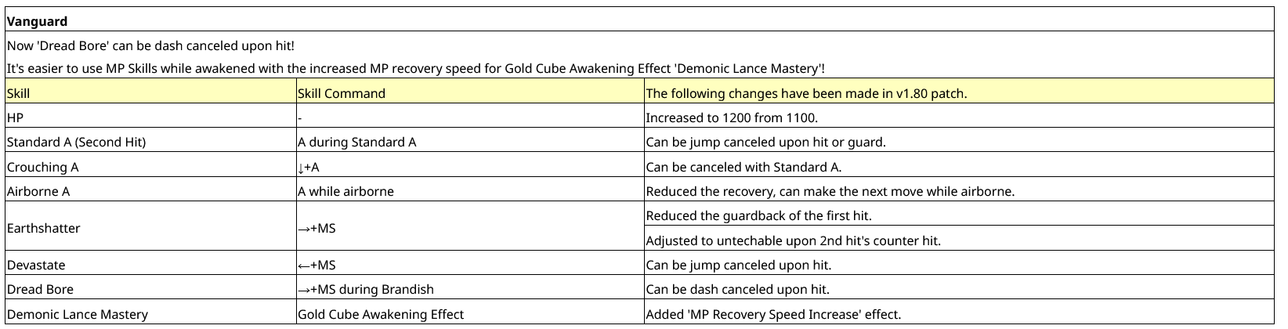Select the Crouching A skill cell
Image resolution: width=1288 pixels, height=329 pixels.
point(150,166)
